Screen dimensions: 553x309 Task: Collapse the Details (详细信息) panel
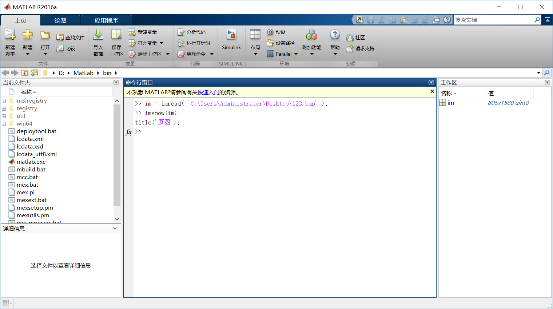pos(115,229)
